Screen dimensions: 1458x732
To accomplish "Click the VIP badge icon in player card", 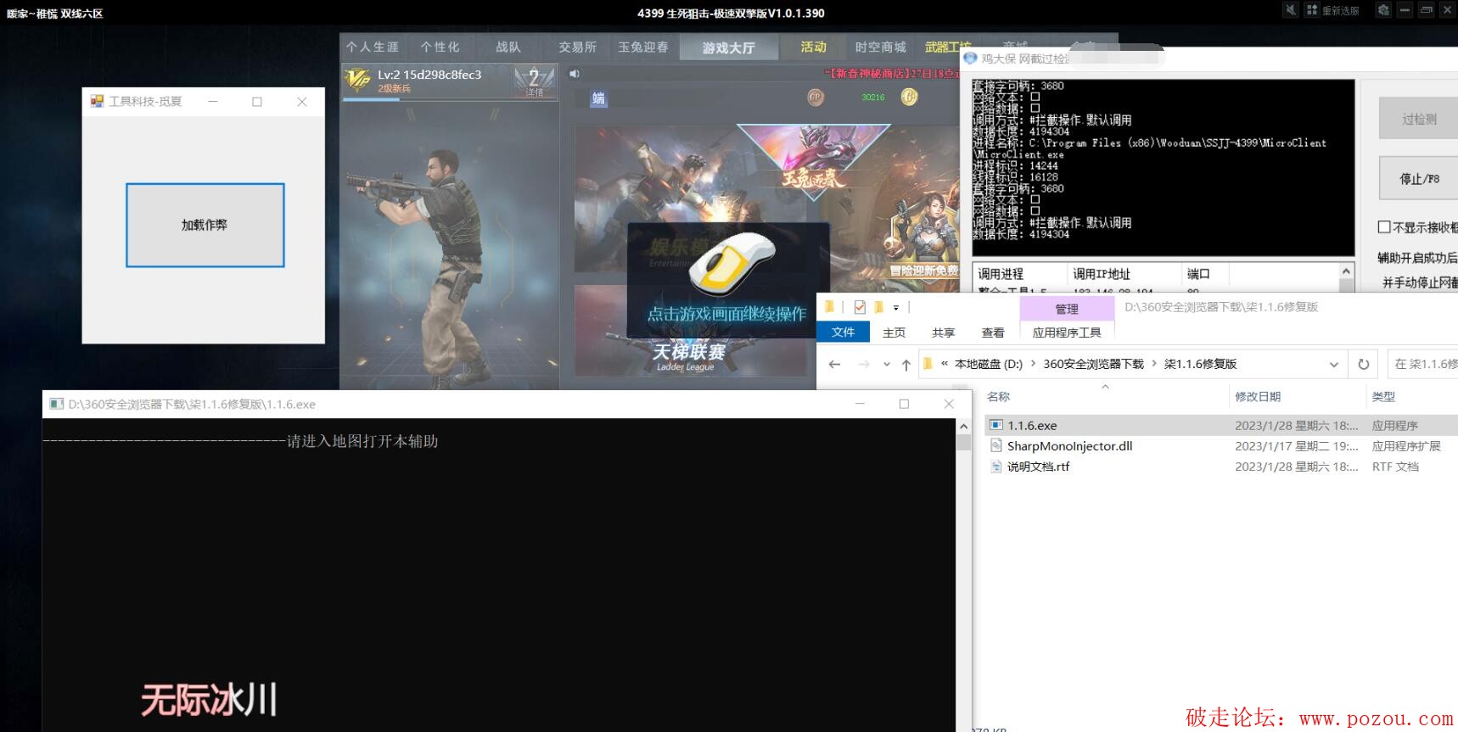I will 357,80.
